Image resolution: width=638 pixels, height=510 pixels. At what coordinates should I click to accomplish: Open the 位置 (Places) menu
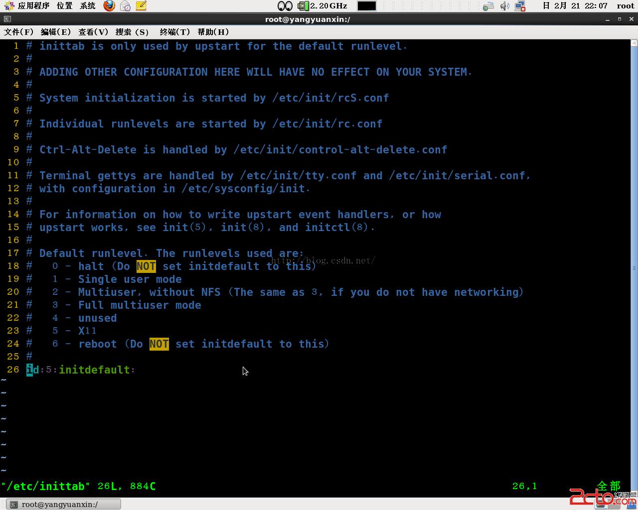tap(64, 6)
